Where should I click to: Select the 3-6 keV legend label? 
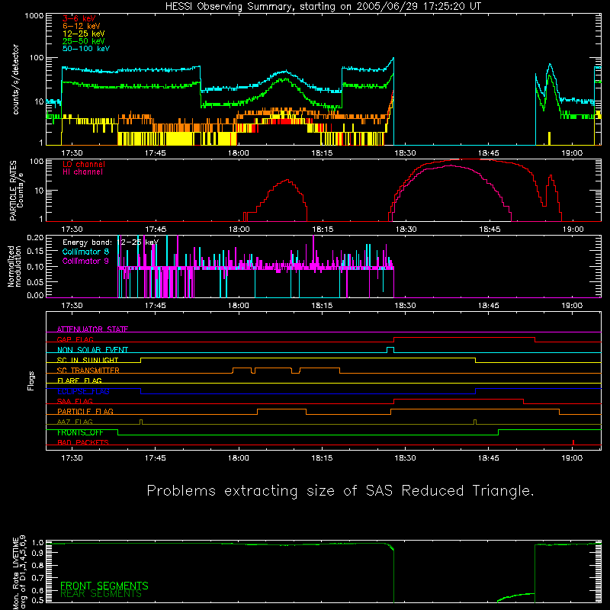pyautogui.click(x=79, y=18)
